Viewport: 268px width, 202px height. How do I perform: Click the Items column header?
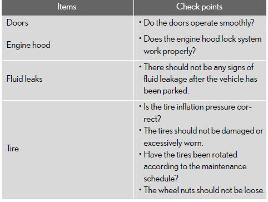click(67, 7)
